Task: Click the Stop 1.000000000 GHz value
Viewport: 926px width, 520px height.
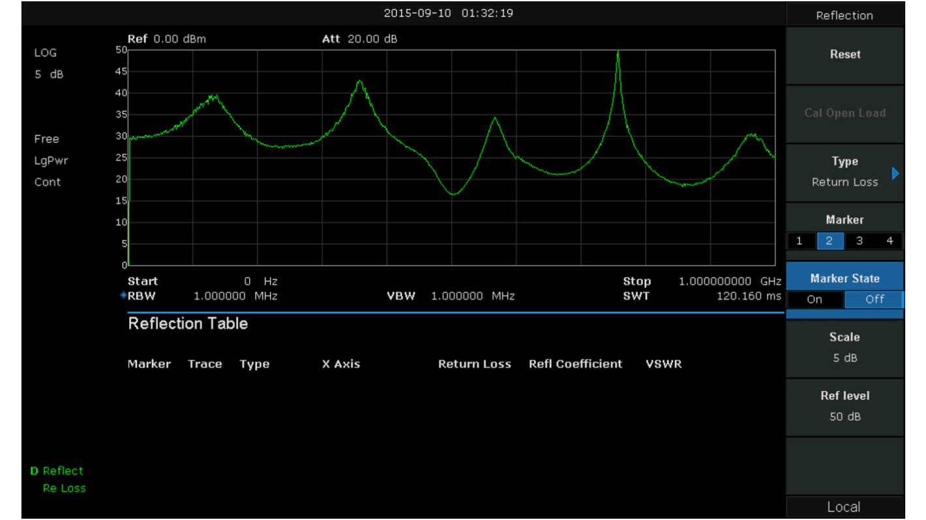Action: click(730, 282)
